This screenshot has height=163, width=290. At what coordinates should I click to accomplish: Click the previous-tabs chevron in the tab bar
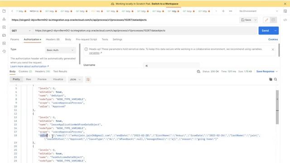pyautogui.click(x=12, y=11)
